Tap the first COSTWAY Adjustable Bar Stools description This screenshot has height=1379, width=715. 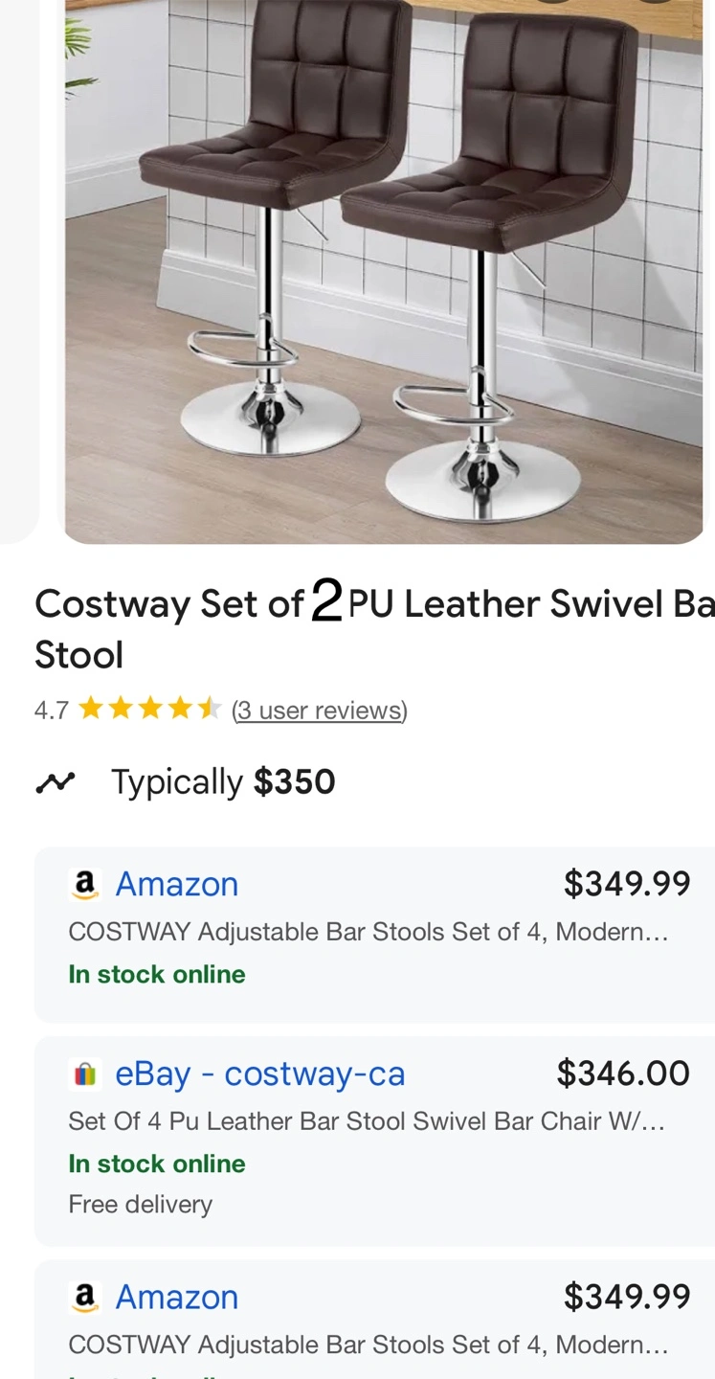coord(369,931)
